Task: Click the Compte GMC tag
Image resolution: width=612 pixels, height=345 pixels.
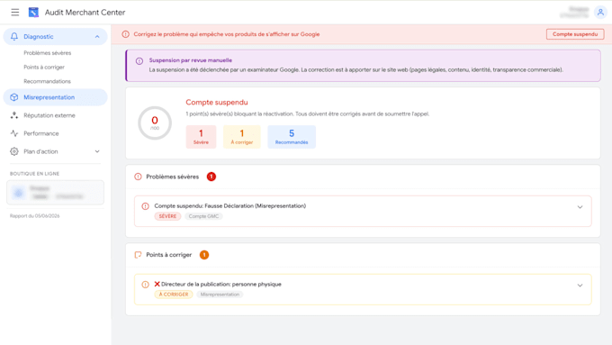Action: pyautogui.click(x=203, y=216)
